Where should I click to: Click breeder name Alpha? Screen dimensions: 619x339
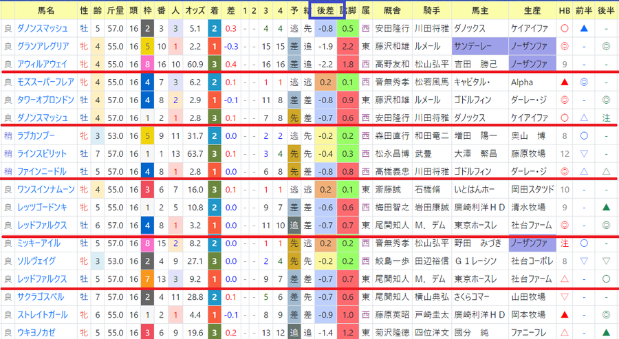[522, 82]
